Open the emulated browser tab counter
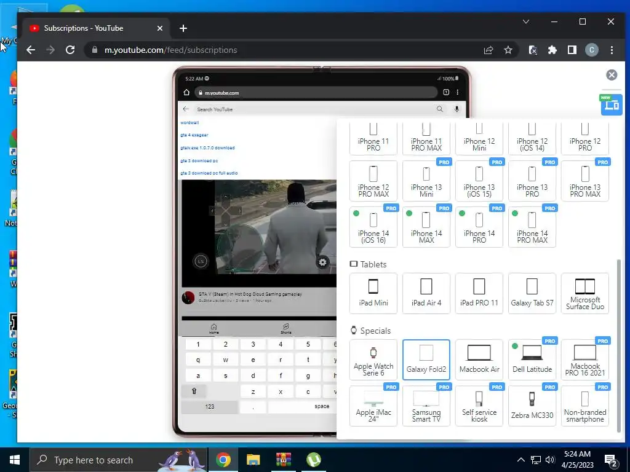Image resolution: width=630 pixels, height=472 pixels. click(x=446, y=92)
